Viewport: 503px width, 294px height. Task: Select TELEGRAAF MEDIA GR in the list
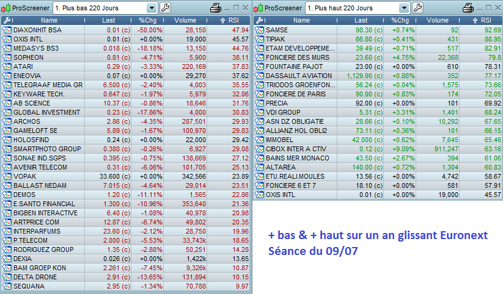coord(48,85)
